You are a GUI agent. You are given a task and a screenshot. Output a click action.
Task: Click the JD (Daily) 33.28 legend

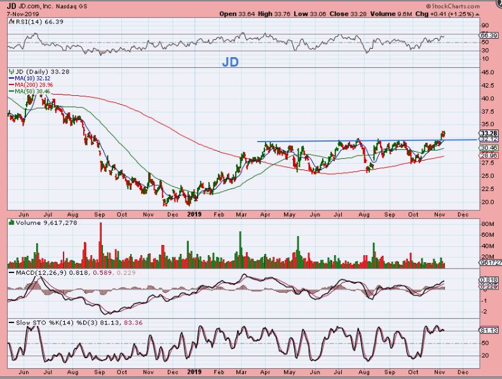pyautogui.click(x=43, y=72)
